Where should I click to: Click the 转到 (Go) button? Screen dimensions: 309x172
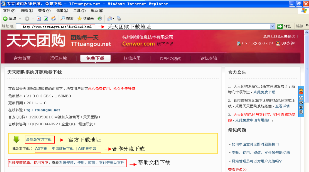(x=284, y=26)
